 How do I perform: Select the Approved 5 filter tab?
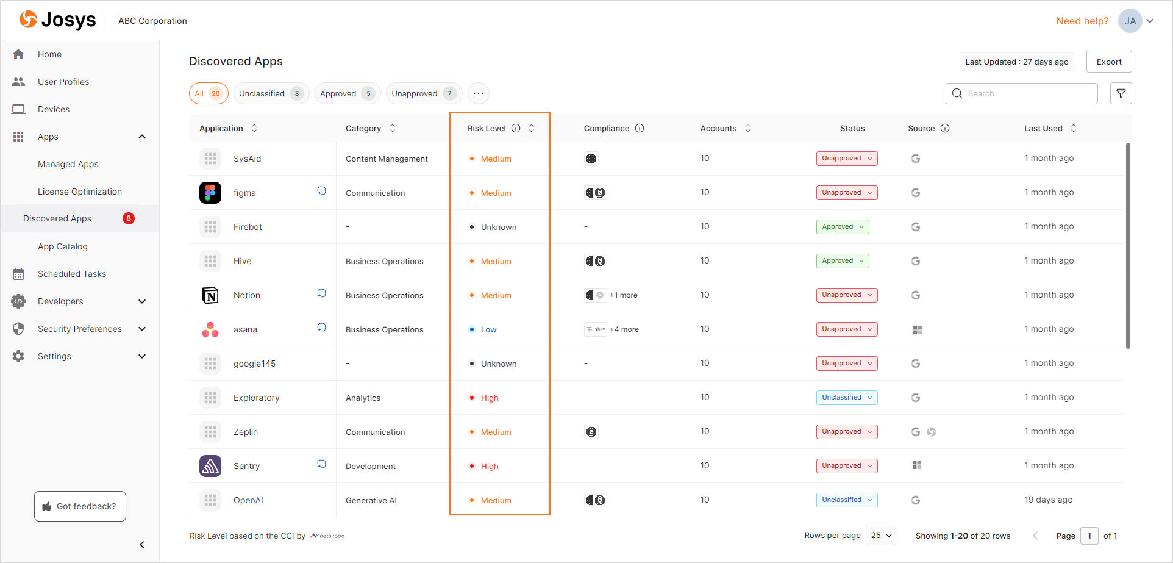pyautogui.click(x=348, y=93)
